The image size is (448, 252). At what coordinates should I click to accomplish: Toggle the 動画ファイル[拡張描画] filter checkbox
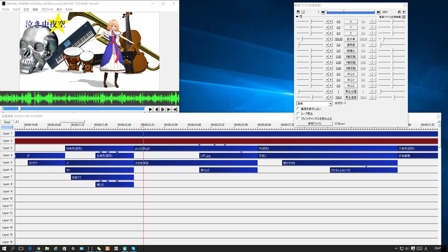[x=404, y=17]
